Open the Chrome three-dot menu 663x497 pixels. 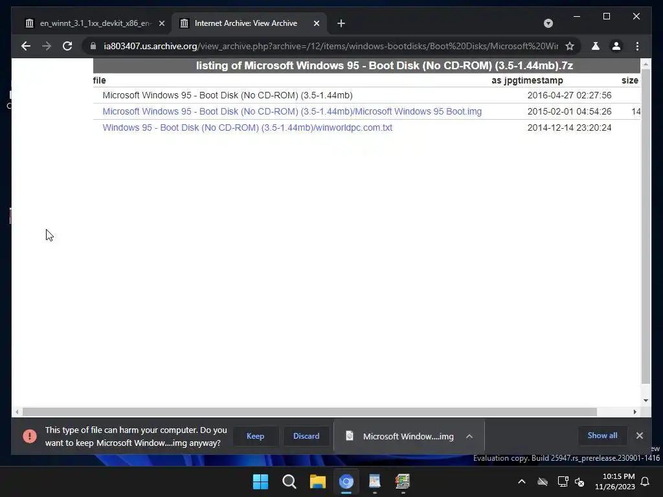click(x=637, y=46)
